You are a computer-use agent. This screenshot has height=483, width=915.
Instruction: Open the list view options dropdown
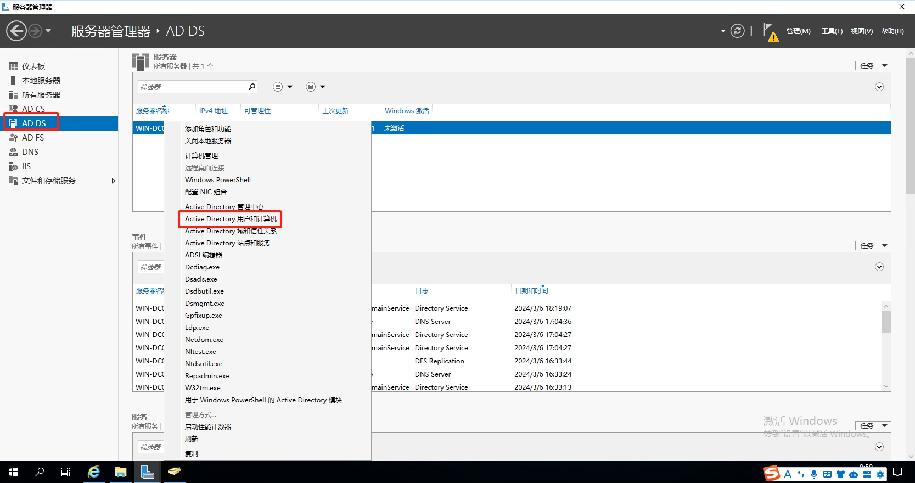click(283, 87)
